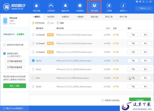Switch to the 其他工具 tab
The width and height of the screenshot is (154, 111).
[x=109, y=17]
